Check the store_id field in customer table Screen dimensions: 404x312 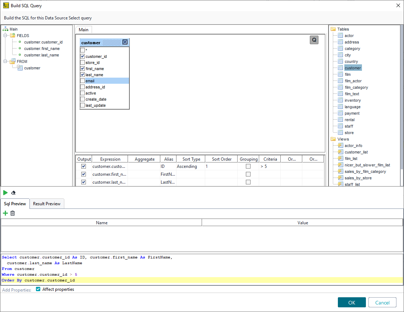pyautogui.click(x=82, y=62)
